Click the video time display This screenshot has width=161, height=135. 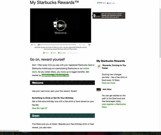[x=82, y=45]
